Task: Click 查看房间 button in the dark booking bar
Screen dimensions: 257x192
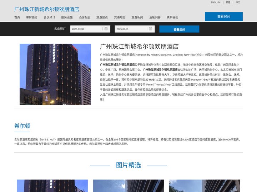Action: point(179,29)
